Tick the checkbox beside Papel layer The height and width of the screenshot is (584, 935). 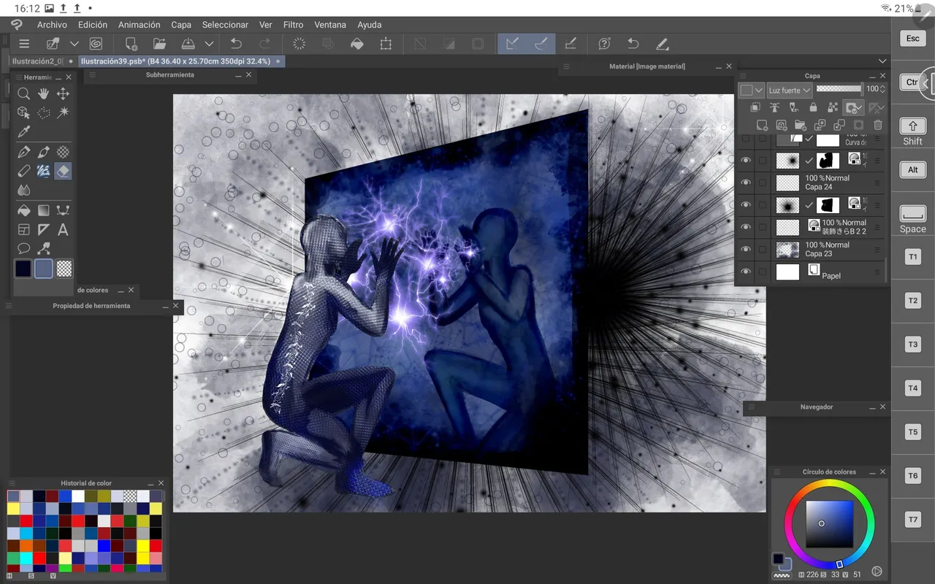tap(763, 272)
